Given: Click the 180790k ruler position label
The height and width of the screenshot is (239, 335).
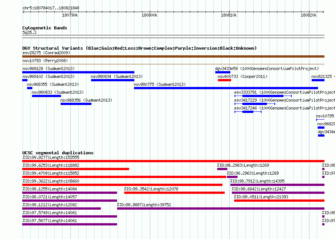Looking at the screenshot, I should point(70,15).
